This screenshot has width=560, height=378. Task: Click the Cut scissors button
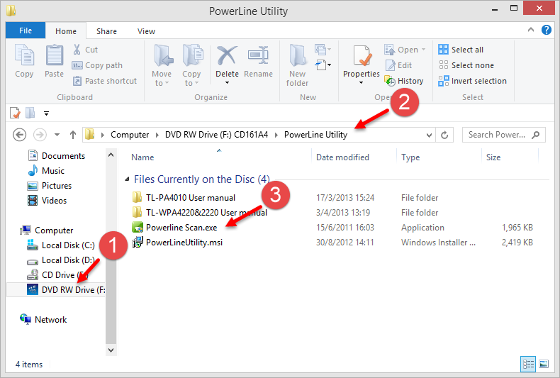85,50
